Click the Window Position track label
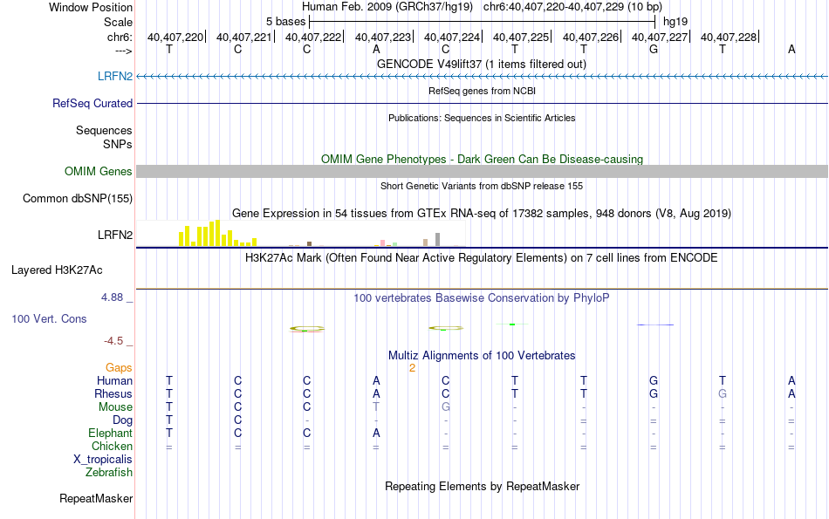The image size is (829, 519). 91,7
